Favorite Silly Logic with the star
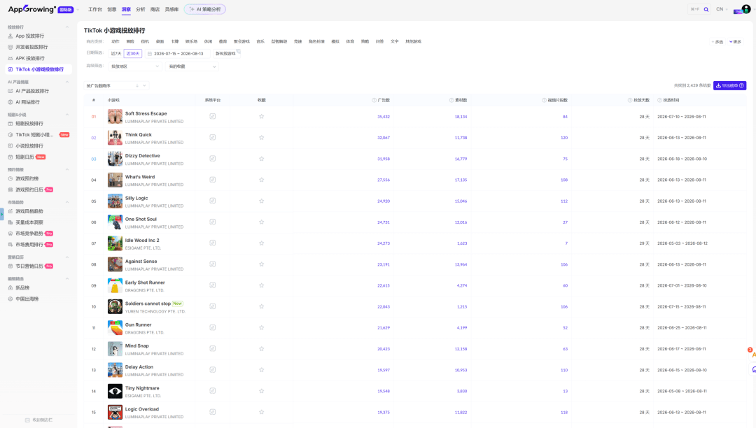756x428 pixels. click(x=261, y=201)
